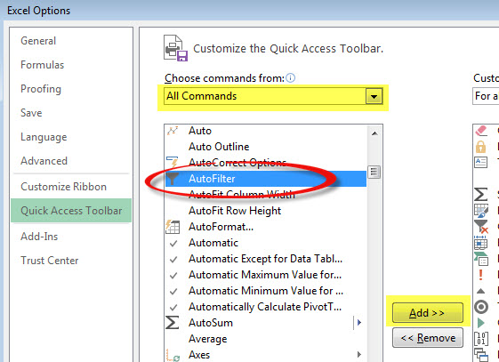Toggle Automatically Calculate PivotTable checkmark item
The image size is (499, 362).
[x=265, y=307]
